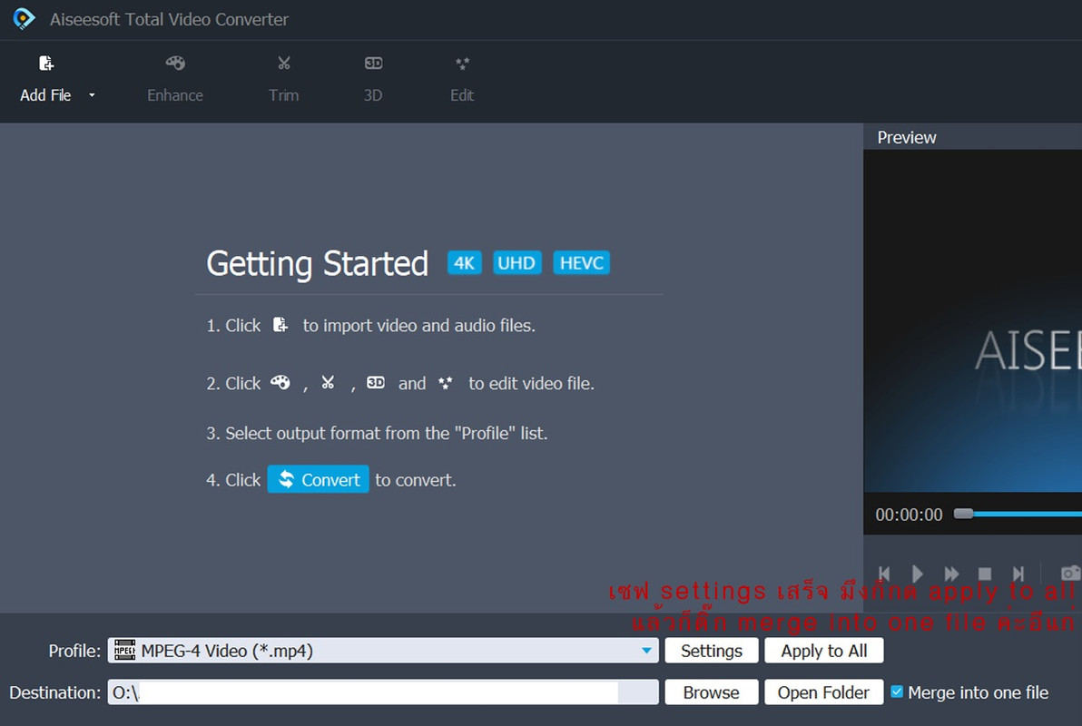Image resolution: width=1082 pixels, height=726 pixels.
Task: Click the preview video thumbnail area
Action: [x=973, y=321]
